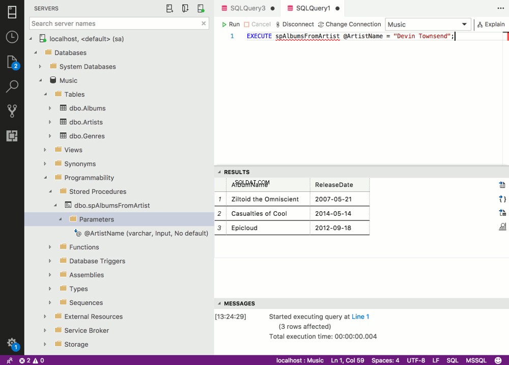
Task: Select the Parameters folder
Action: tap(96, 219)
